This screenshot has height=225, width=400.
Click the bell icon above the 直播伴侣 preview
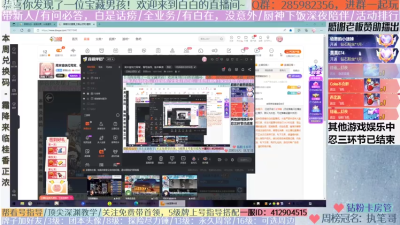point(242,69)
